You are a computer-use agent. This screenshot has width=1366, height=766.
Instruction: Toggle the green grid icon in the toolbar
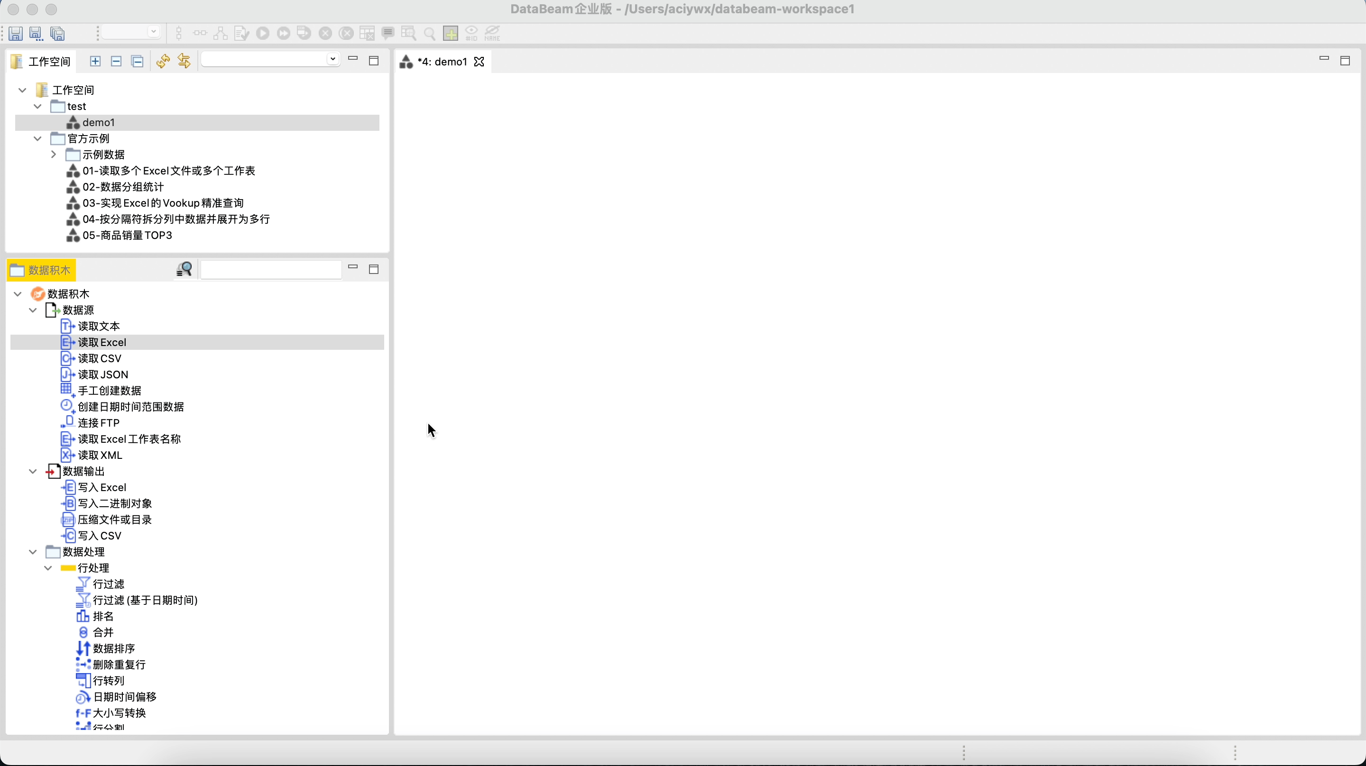tap(450, 33)
